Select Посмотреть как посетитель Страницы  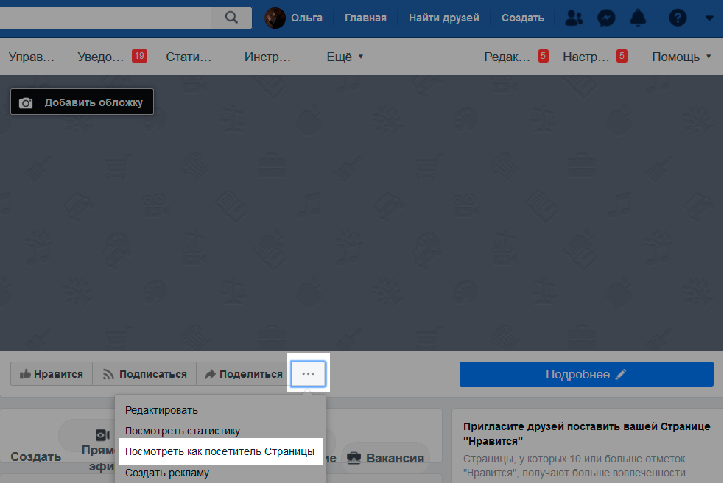coord(219,451)
